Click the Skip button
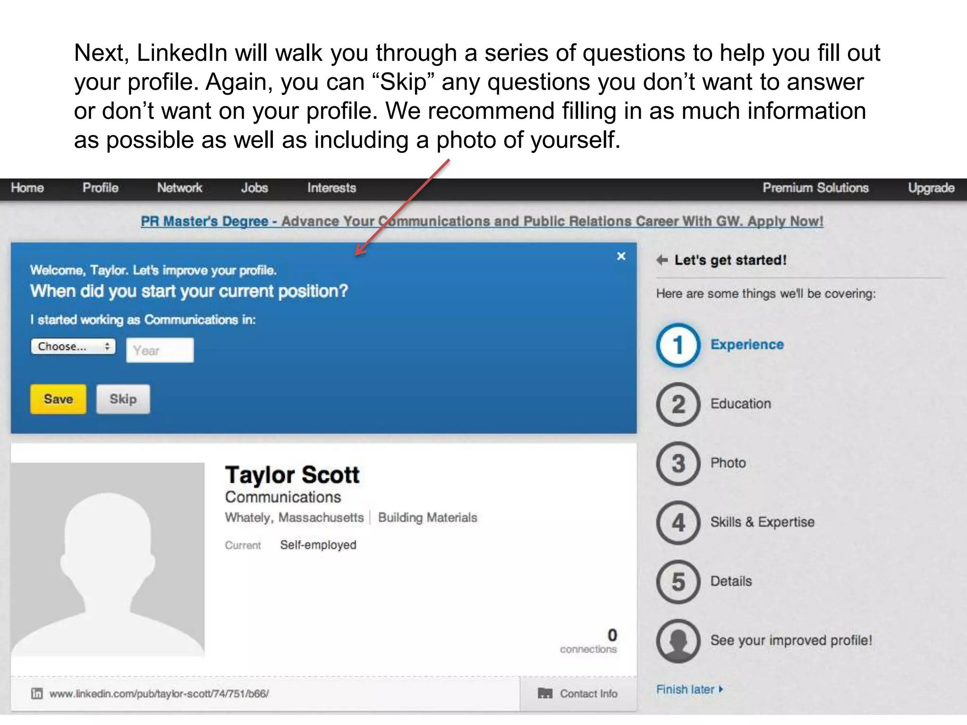This screenshot has width=967, height=725. pos(123,399)
